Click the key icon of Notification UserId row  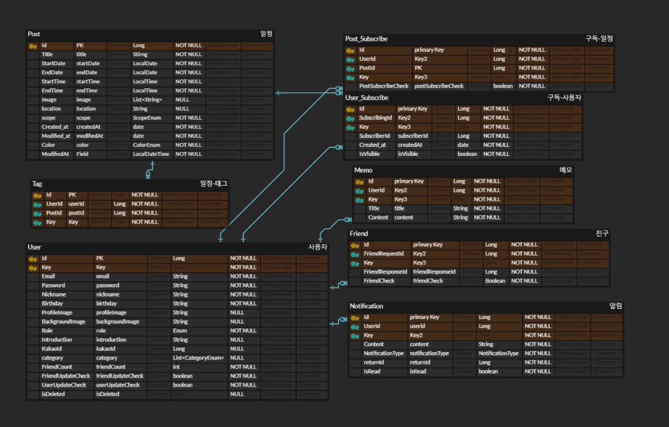[355, 326]
